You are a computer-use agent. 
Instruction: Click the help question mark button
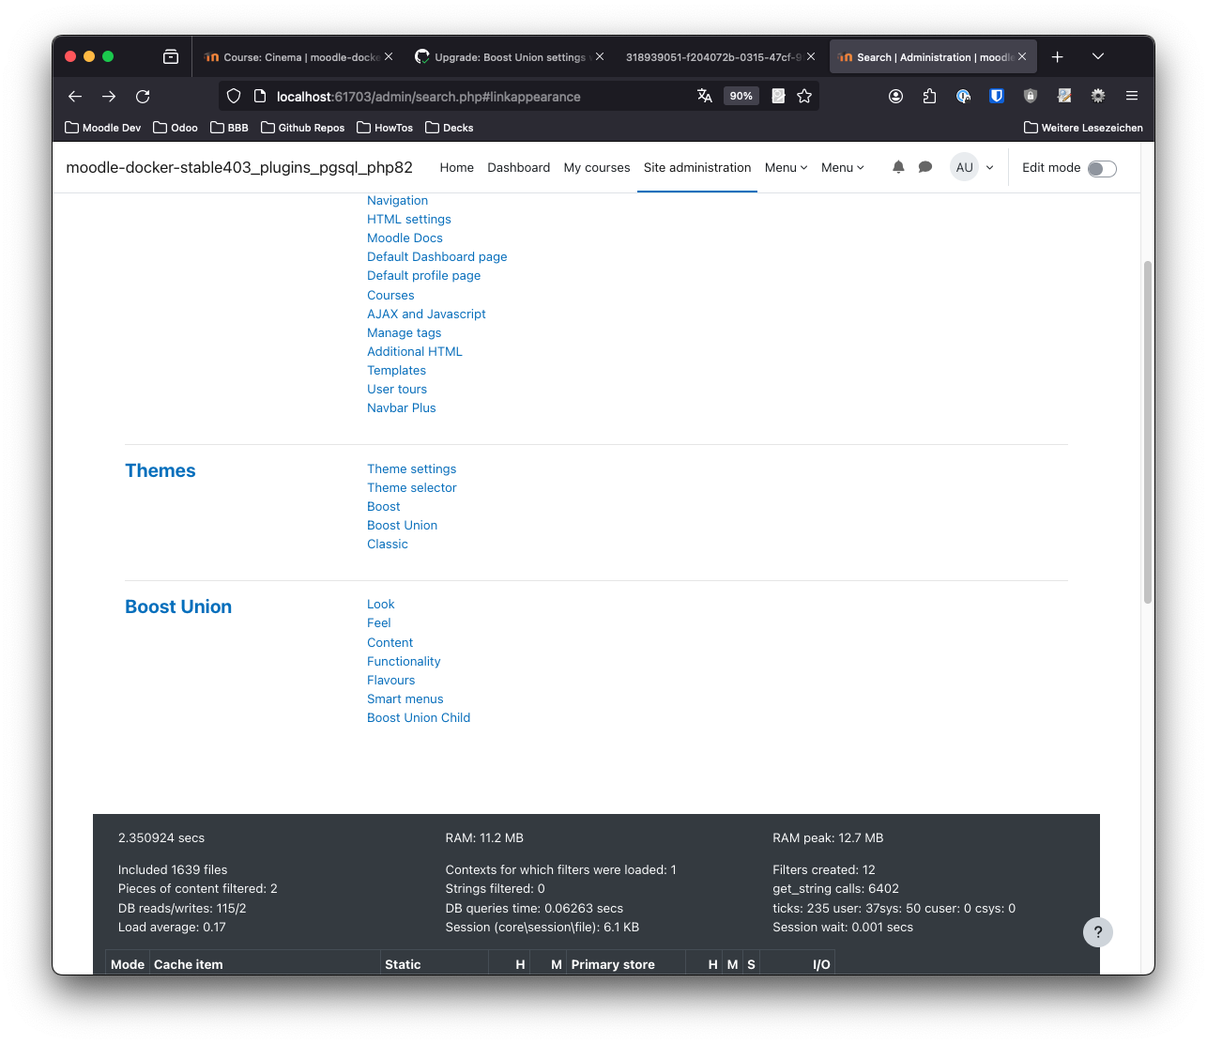coord(1098,932)
